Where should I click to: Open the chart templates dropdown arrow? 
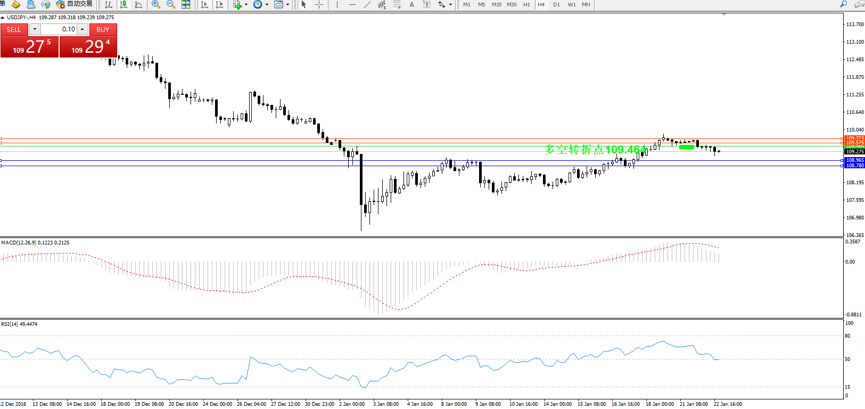tap(287, 4)
